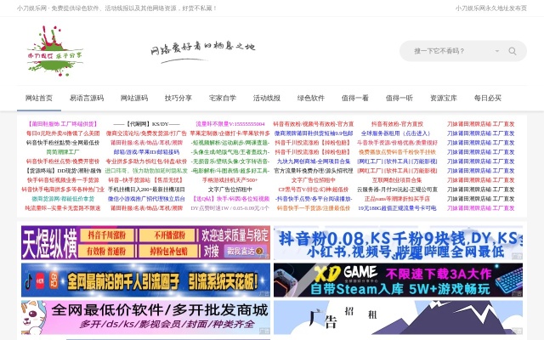544x340 pixels.
Task: Open the 广告招租 mountain banner
Action: 398,317
